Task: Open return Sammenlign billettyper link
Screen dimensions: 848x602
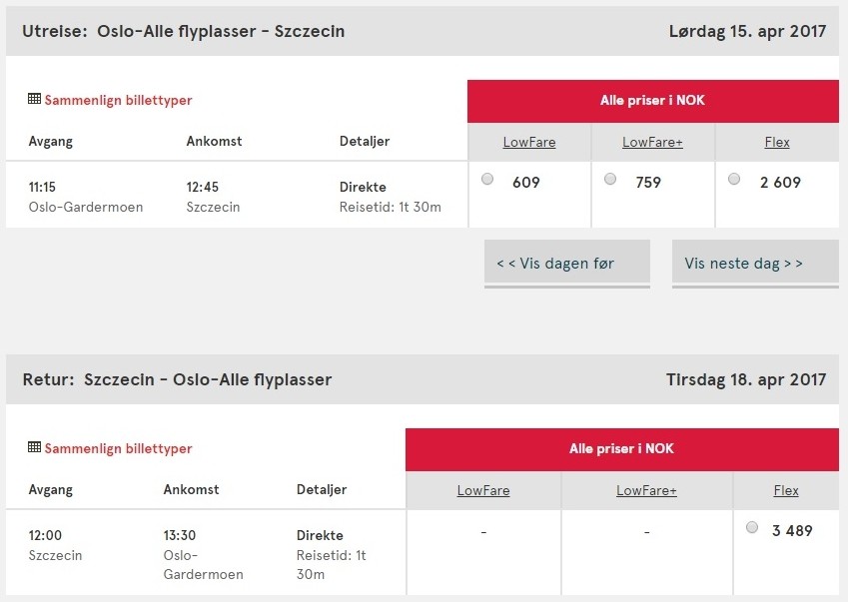Action: pos(119,448)
